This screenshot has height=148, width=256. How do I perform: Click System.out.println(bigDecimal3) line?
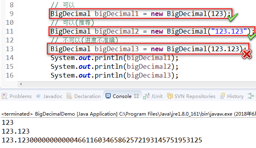pos(114,75)
